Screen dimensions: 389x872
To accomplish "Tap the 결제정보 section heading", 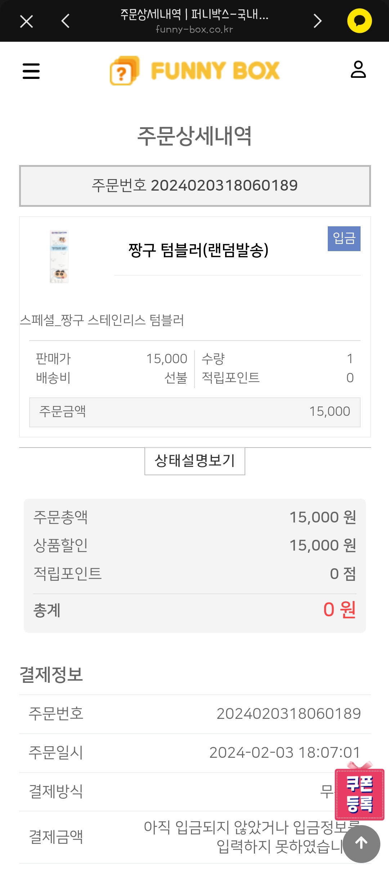I will click(51, 675).
